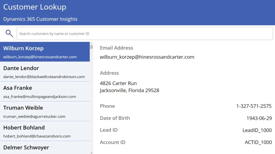Click the magnifying glass search icon
Screen dimensions: 275x154
pyautogui.click(x=9, y=33)
